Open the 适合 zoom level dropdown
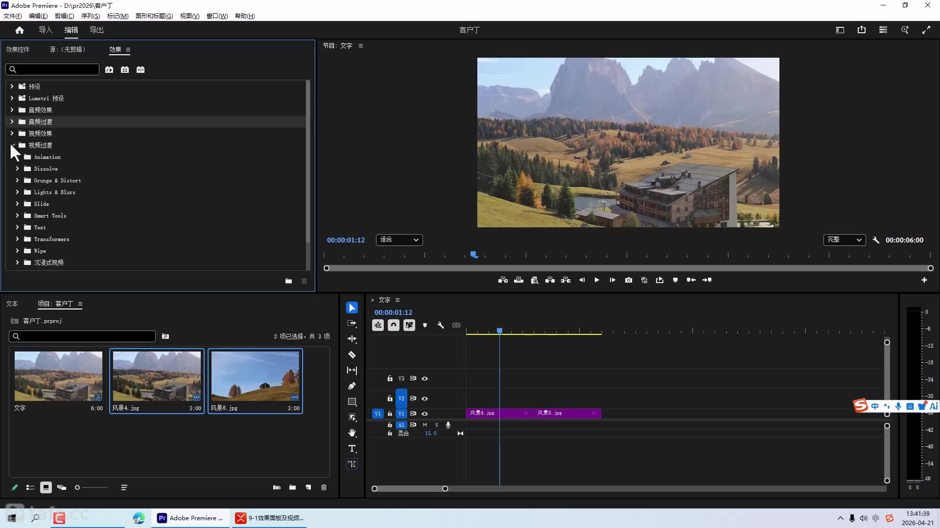 399,240
